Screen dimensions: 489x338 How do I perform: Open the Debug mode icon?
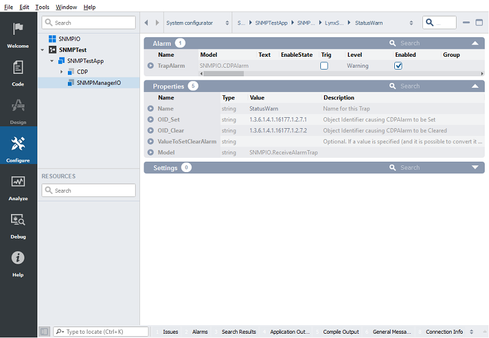[18, 220]
